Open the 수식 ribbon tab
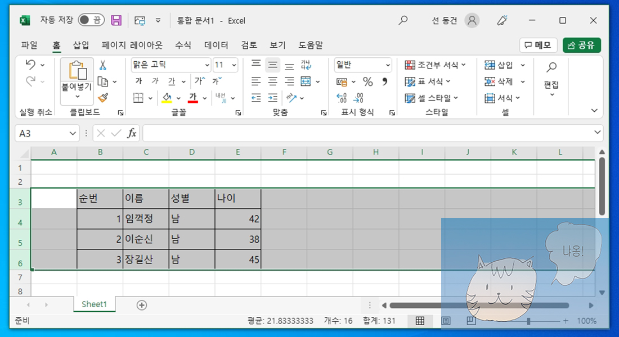Viewport: 619px width, 337px height. point(183,45)
